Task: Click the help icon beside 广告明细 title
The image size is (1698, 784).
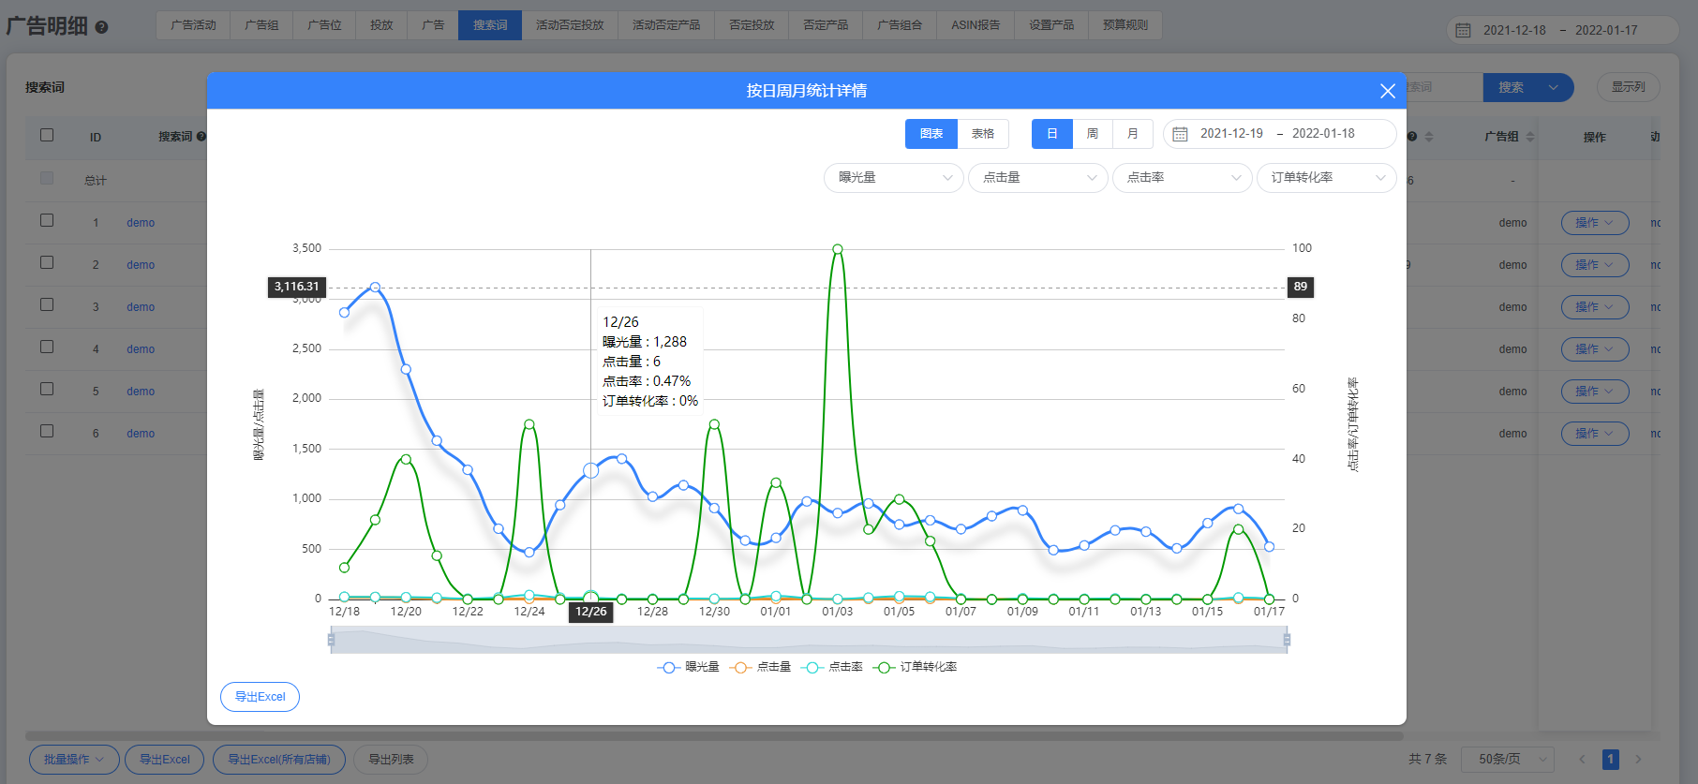Action: [101, 27]
